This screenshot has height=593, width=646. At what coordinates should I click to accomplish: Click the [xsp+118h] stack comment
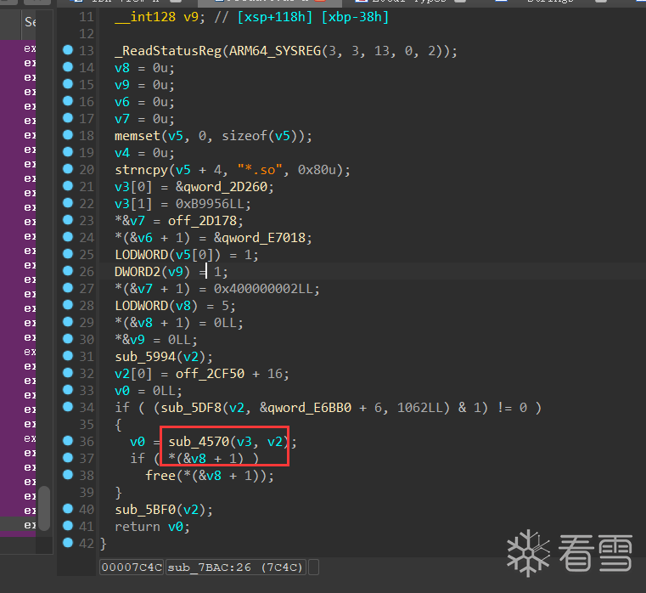pos(275,17)
